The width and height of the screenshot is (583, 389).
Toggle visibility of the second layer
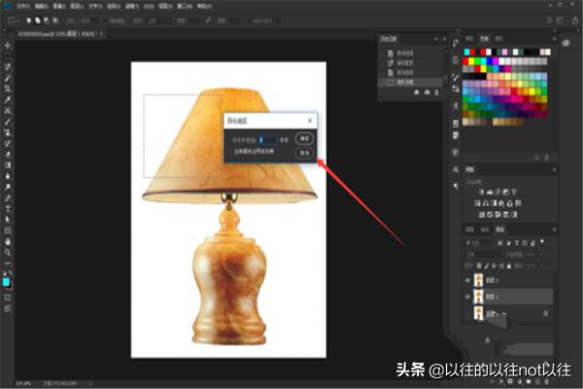[x=465, y=296]
